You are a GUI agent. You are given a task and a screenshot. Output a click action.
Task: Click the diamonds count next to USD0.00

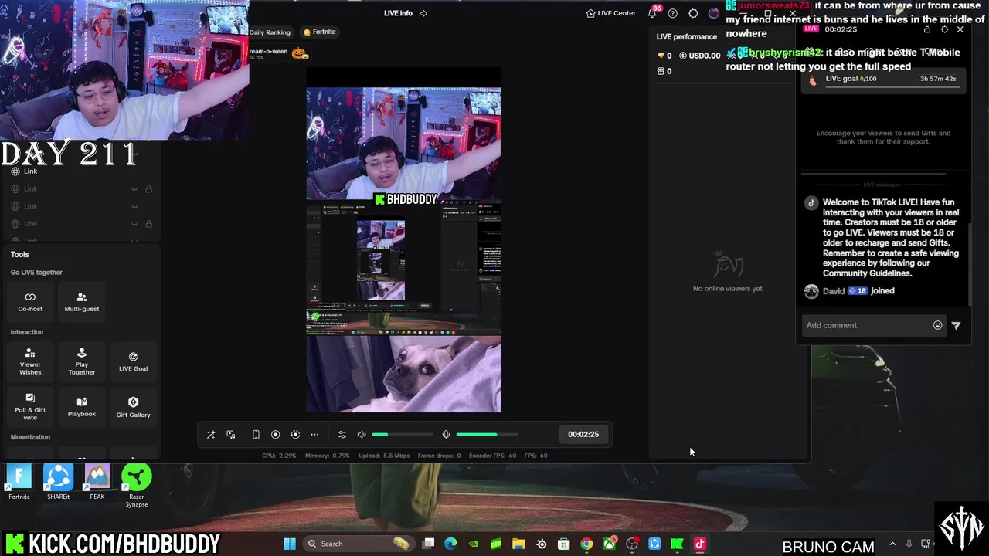pos(664,56)
